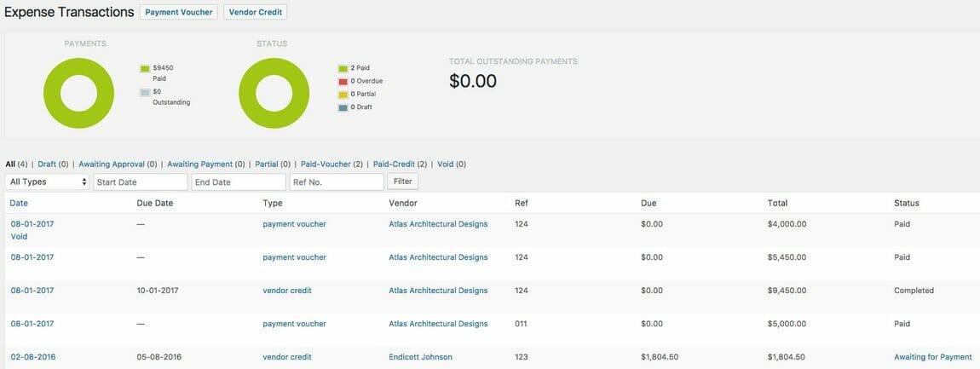Click the green Payments donut chart
This screenshot has width=980, height=369.
point(78,93)
